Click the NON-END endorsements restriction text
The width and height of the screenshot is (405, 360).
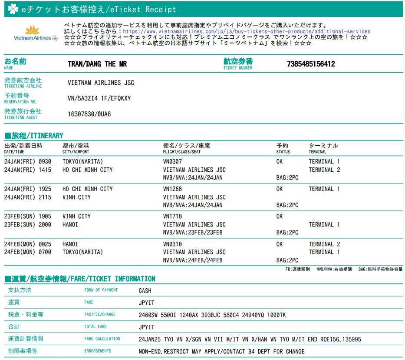pyautogui.click(x=221, y=351)
